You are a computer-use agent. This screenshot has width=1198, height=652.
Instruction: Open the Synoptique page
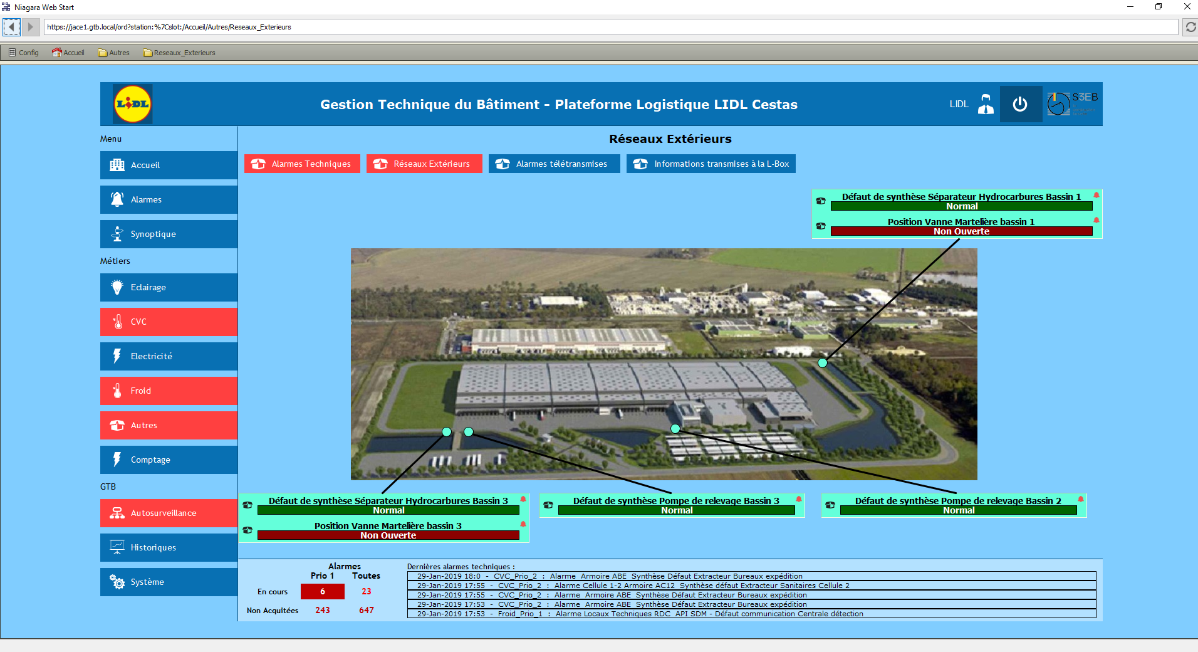[169, 234]
